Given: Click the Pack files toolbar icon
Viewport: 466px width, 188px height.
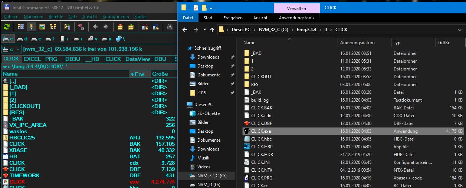Looking at the screenshot, I should click(x=120, y=27).
